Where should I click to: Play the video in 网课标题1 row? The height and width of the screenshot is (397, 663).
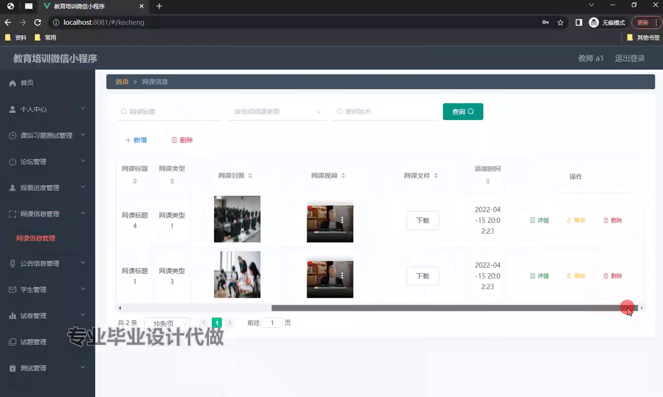point(330,279)
